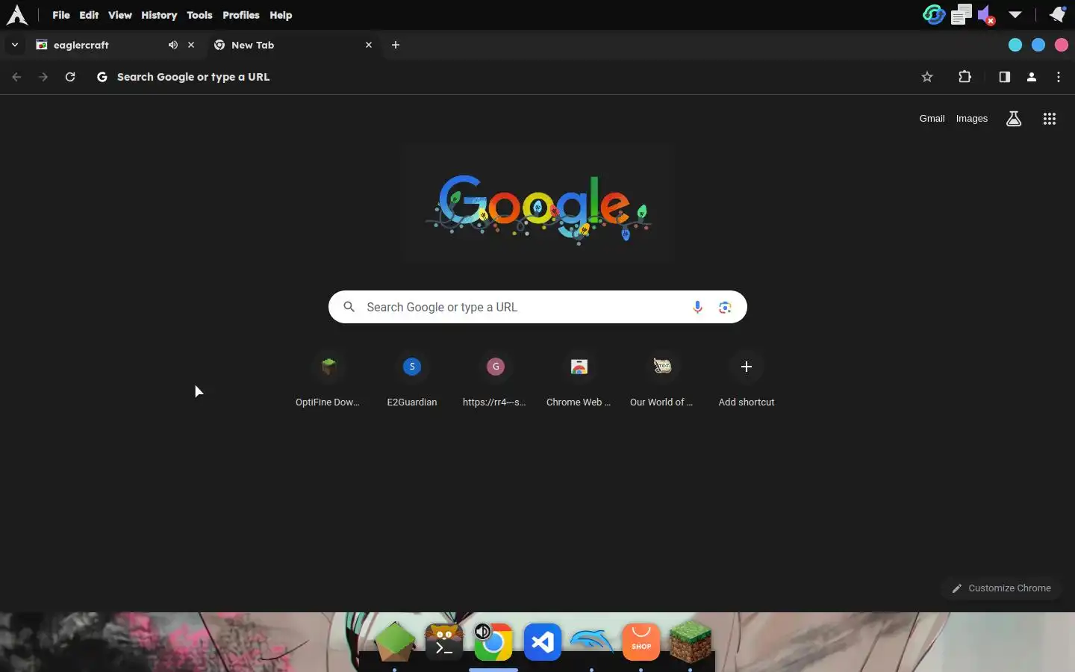Click Customize Chrome button

click(x=1001, y=588)
